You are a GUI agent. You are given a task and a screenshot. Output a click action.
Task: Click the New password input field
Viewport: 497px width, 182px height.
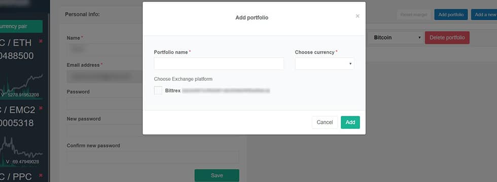point(104,130)
